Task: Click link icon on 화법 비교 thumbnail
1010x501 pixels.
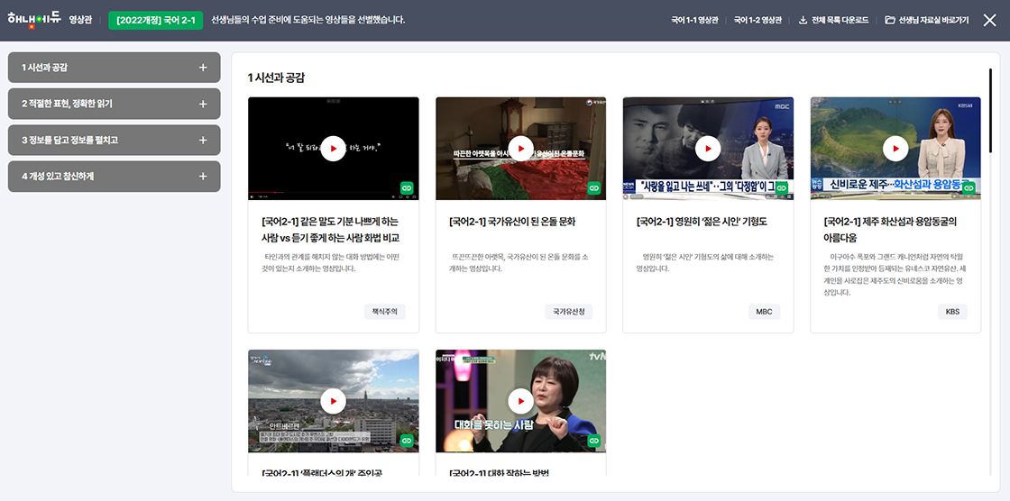Action: click(407, 188)
